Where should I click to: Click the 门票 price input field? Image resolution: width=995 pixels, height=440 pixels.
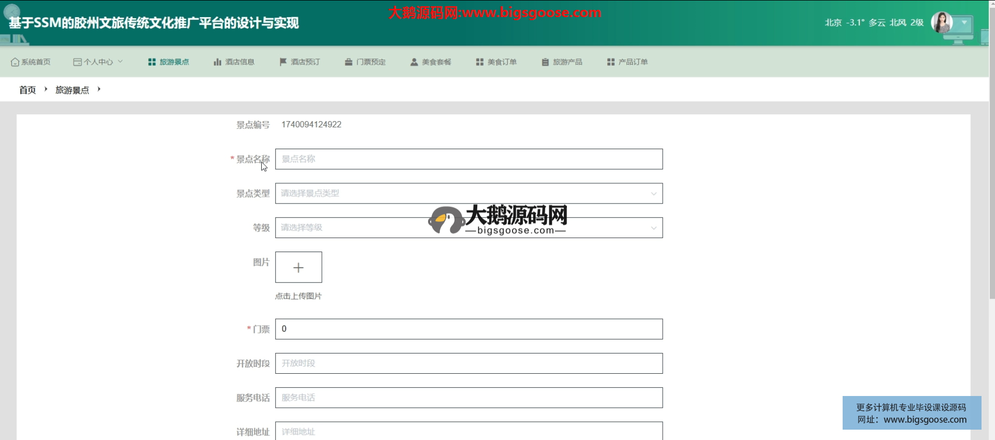(x=468, y=329)
